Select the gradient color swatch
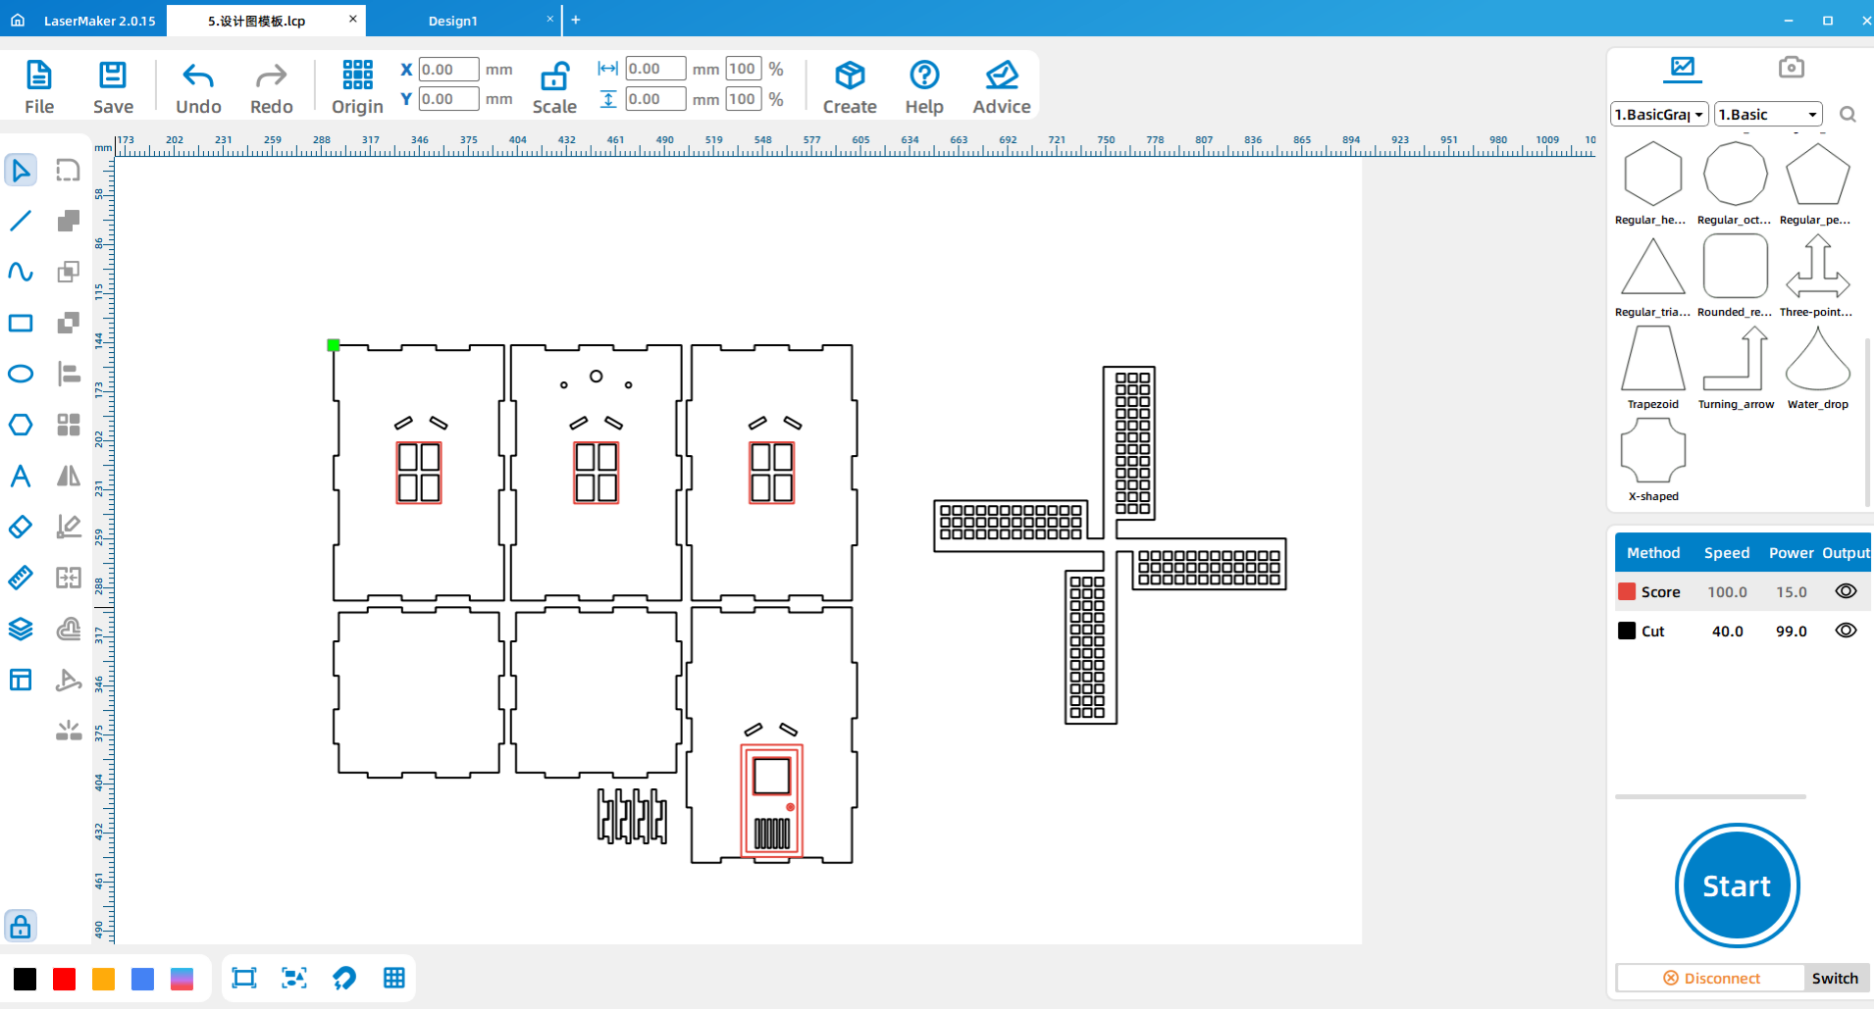This screenshot has height=1011, width=1875. 182,979
